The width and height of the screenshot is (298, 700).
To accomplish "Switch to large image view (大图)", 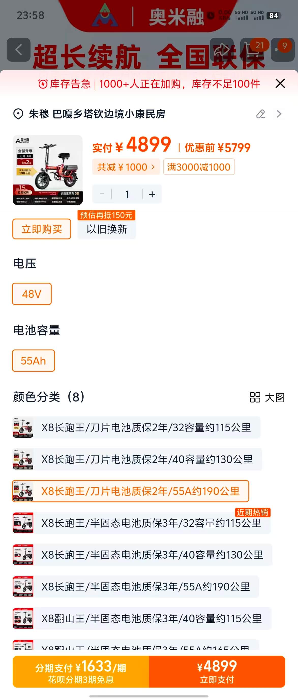I will (267, 397).
